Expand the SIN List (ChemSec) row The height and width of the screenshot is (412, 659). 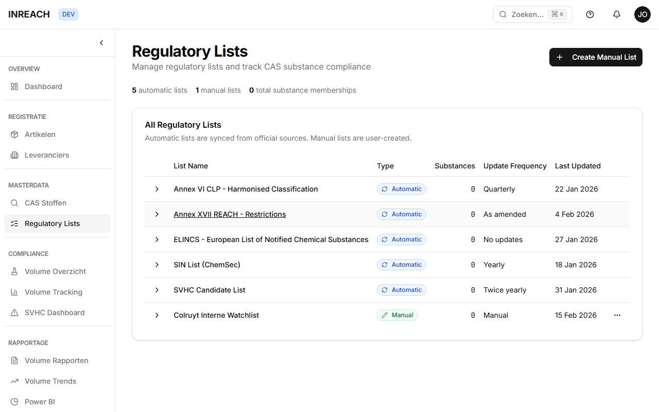click(157, 265)
